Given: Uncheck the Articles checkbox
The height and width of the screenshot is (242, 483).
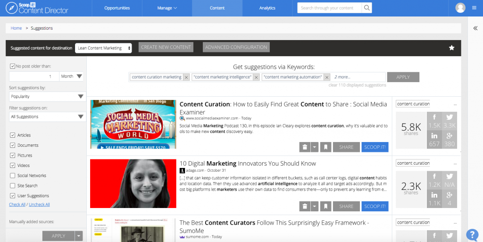Looking at the screenshot, I should tap(13, 135).
